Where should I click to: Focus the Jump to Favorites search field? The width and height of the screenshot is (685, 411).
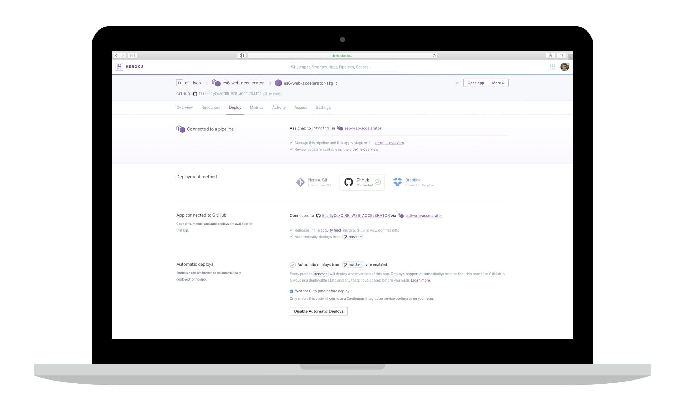(x=342, y=67)
